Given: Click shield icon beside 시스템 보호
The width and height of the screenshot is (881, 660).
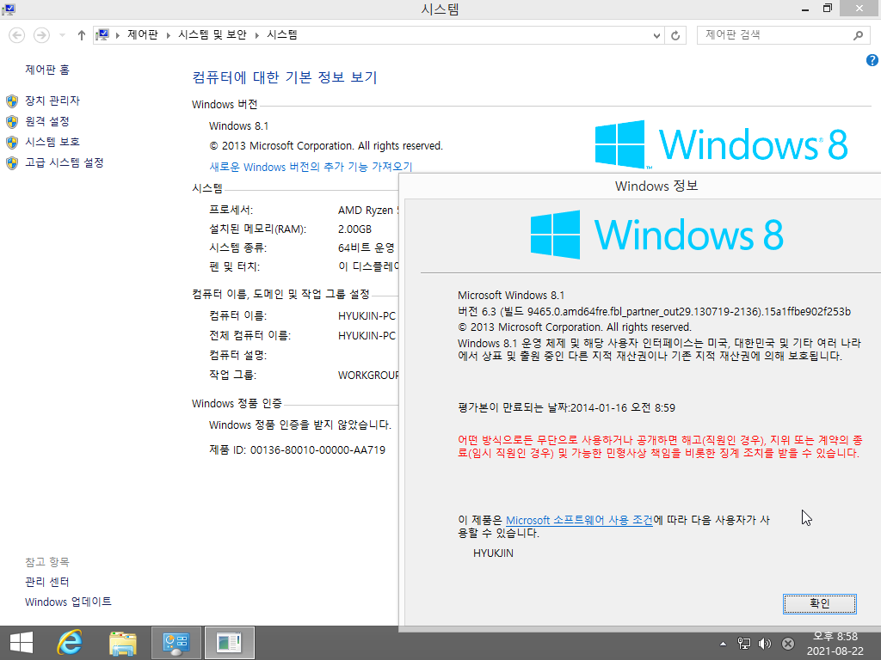Looking at the screenshot, I should coord(12,142).
